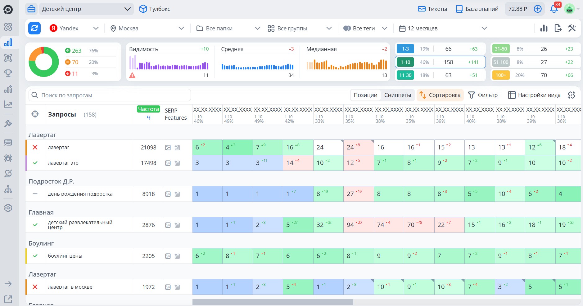
Task: Toggle the red cross for лазертаг в москве
Action: pyautogui.click(x=35, y=287)
